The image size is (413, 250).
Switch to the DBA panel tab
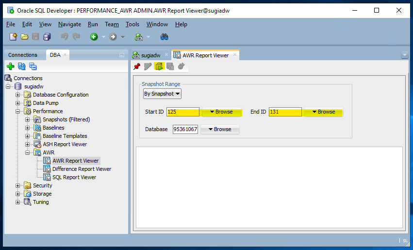pos(55,55)
